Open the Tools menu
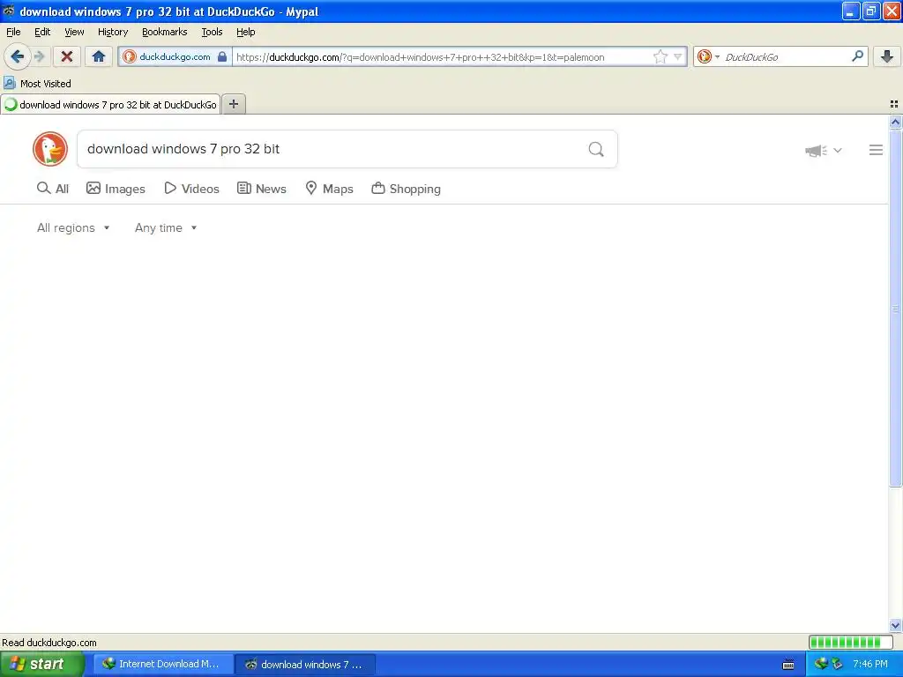 point(212,32)
